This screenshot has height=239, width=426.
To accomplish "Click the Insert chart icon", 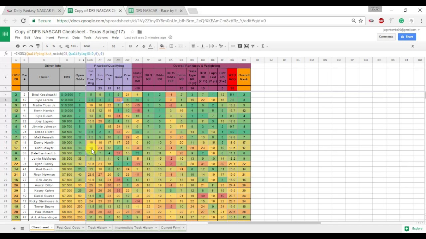I will click(x=246, y=46).
